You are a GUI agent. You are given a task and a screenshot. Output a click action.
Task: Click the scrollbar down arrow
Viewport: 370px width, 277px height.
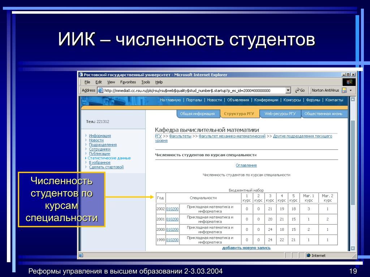(353, 248)
